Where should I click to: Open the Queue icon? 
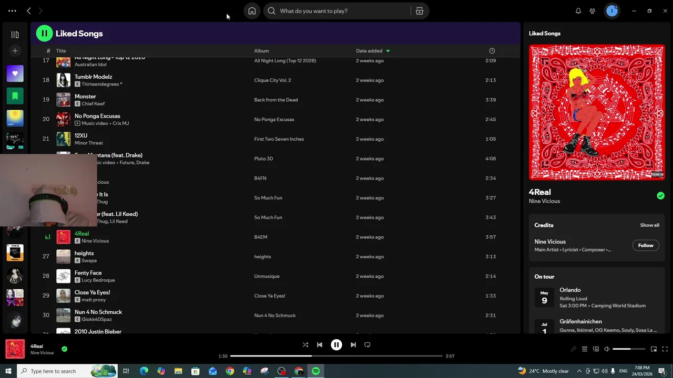pos(584,349)
